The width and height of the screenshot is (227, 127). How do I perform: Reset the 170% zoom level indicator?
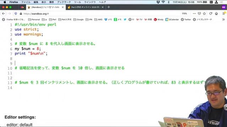click(184, 13)
